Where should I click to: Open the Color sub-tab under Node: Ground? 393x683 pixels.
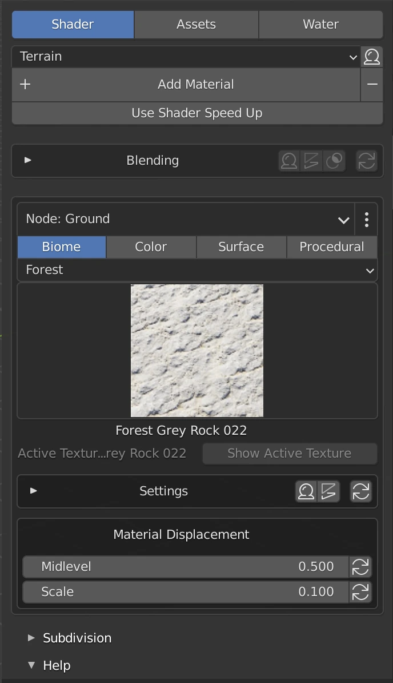[x=150, y=247]
